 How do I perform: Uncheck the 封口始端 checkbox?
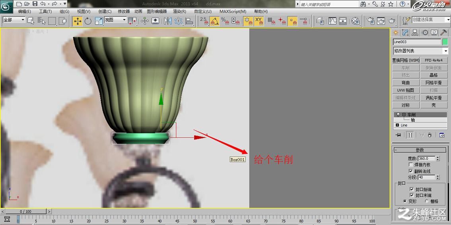(x=412, y=189)
